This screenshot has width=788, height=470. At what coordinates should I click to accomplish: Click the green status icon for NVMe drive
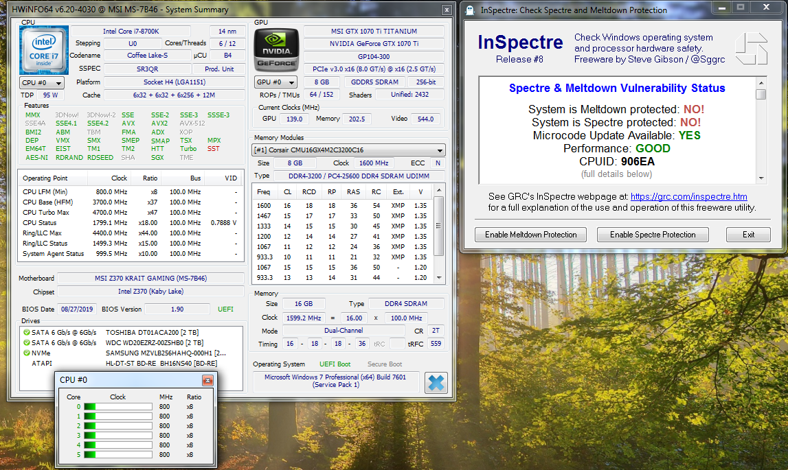point(27,353)
